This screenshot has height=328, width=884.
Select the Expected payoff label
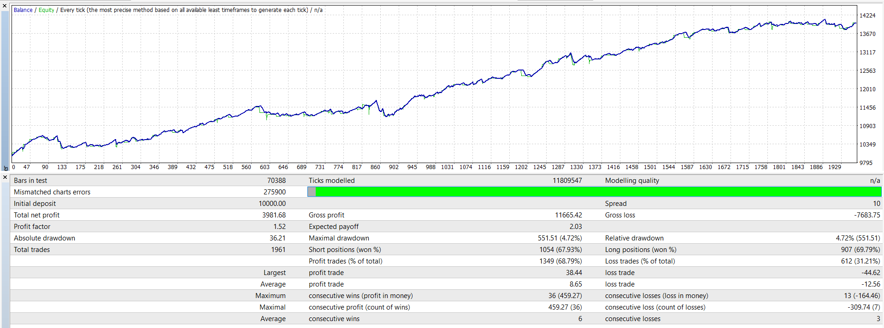(x=334, y=227)
